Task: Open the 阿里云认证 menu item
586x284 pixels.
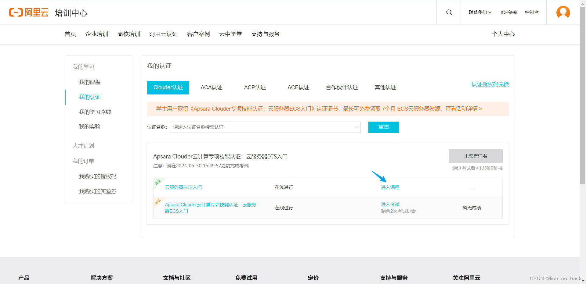Action: click(x=163, y=34)
